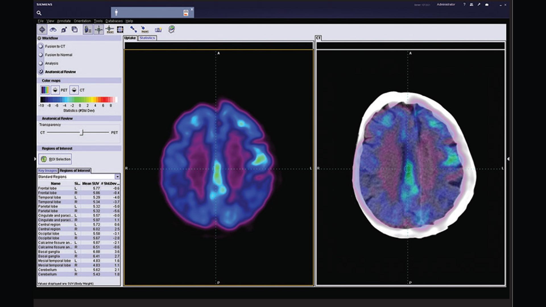
Task: Expand the right side panel arrow
Action: click(x=508, y=159)
